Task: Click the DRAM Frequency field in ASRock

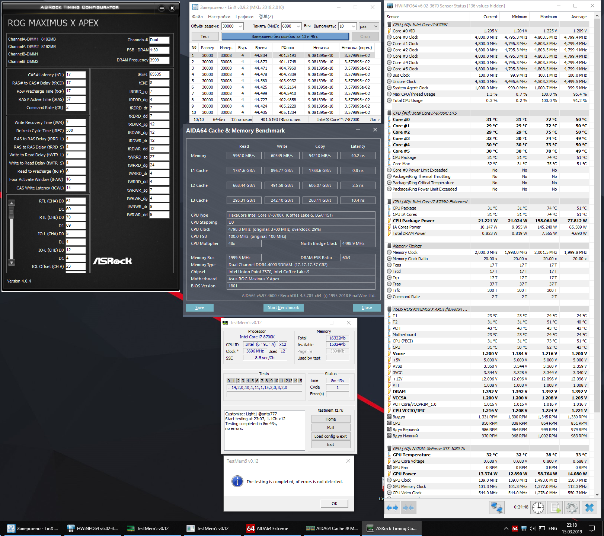Action: pos(159,60)
